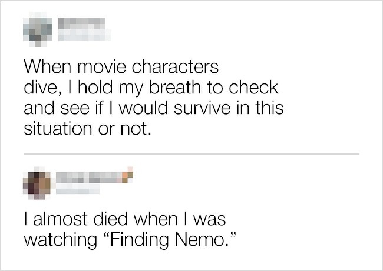Select the blurred handle under the reply username

click(x=78, y=189)
